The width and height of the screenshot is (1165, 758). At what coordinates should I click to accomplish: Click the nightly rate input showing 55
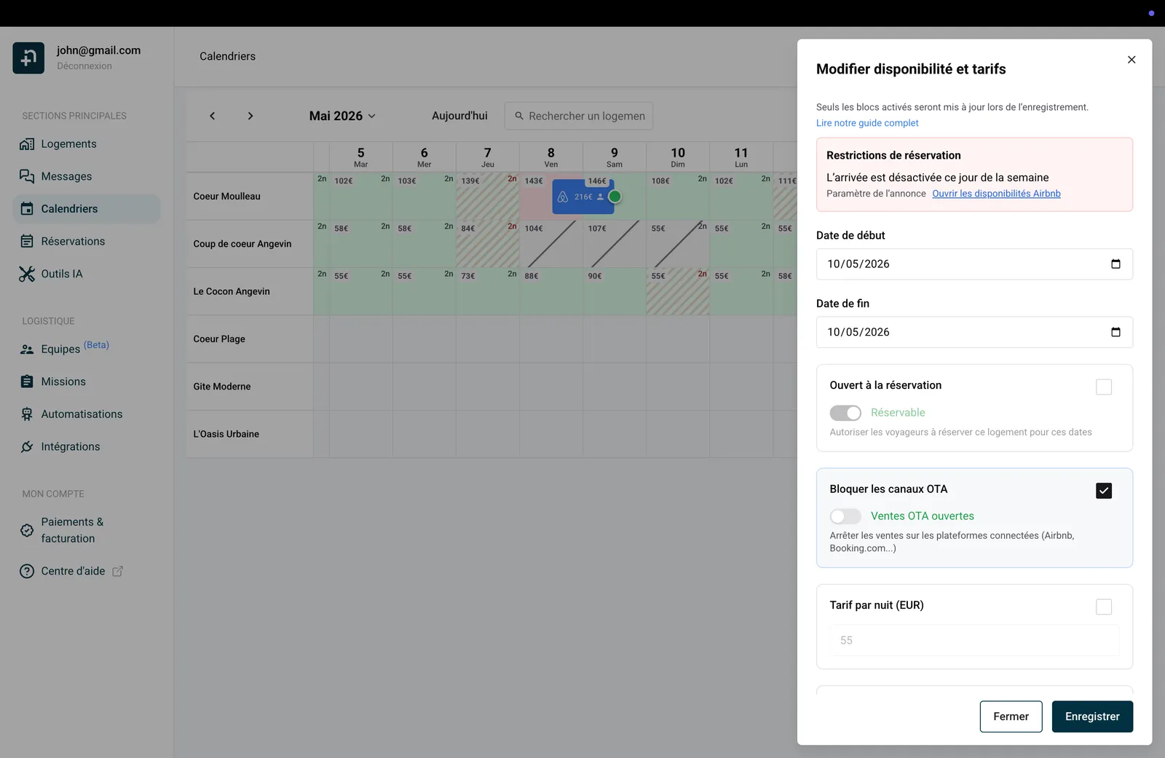(974, 641)
